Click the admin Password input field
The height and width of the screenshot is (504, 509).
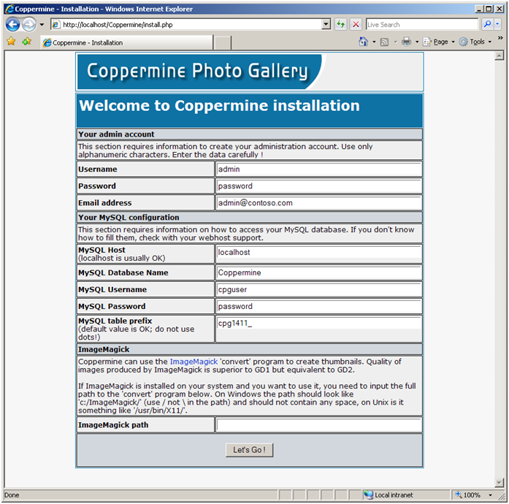coord(319,186)
